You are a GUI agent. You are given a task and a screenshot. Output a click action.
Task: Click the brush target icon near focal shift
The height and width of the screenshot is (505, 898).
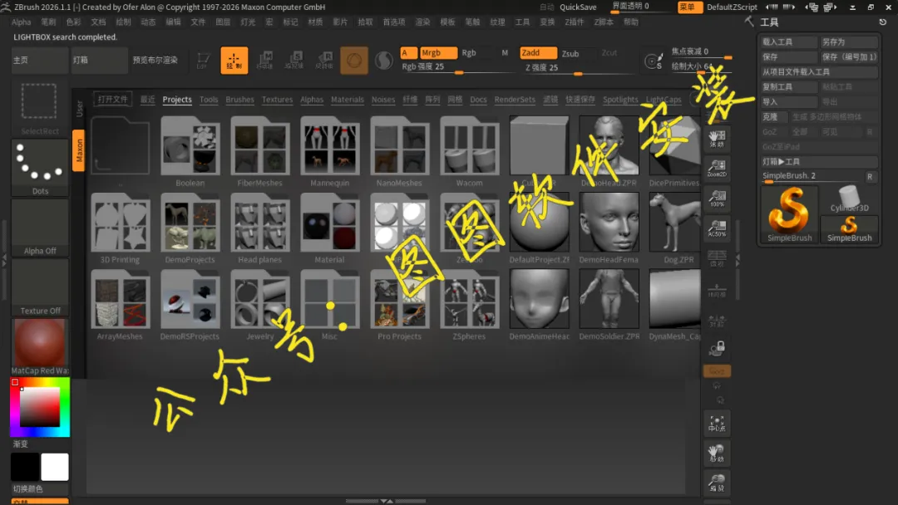(653, 61)
